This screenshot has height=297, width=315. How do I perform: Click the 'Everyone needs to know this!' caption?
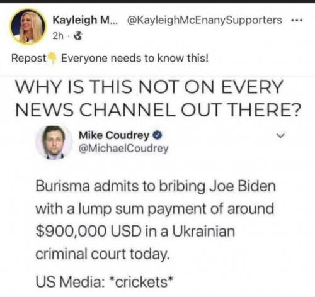[135, 58]
